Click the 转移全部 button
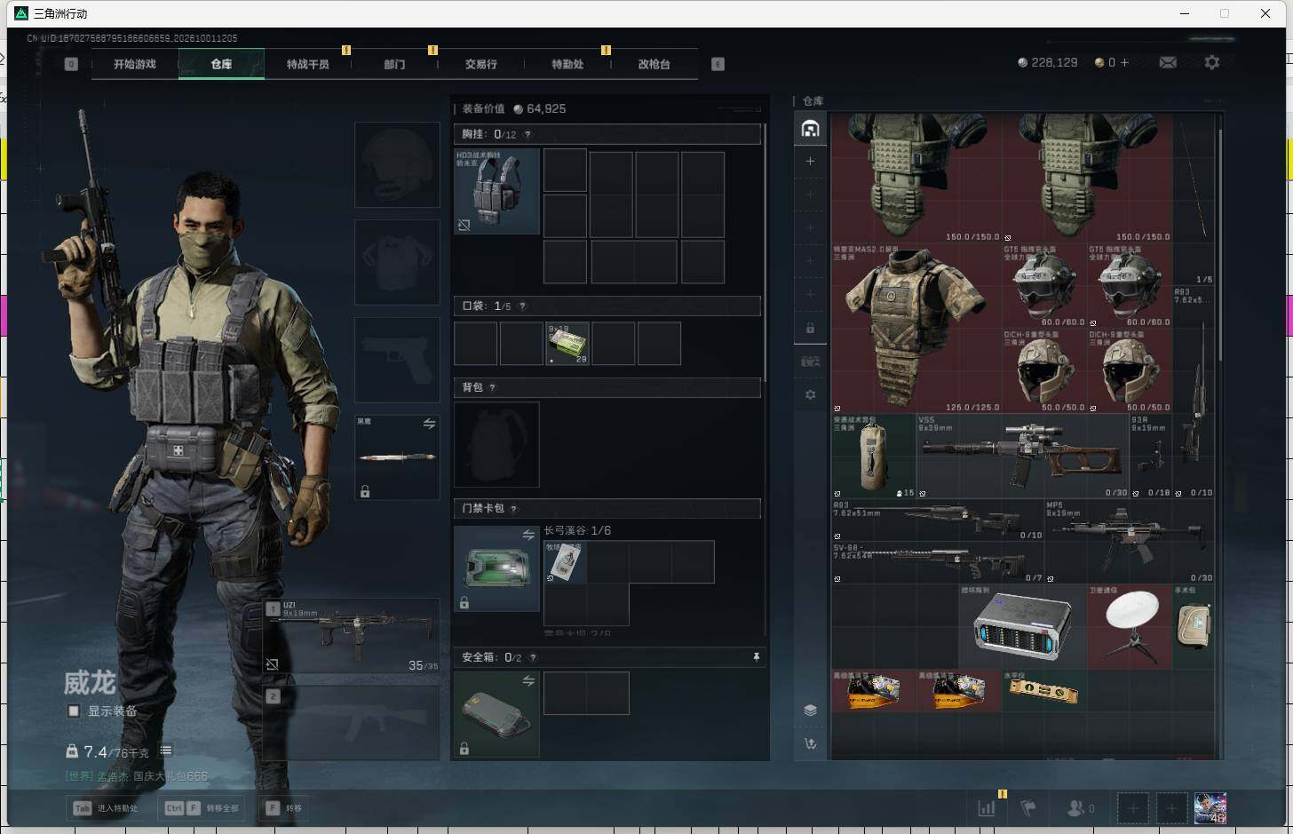1293x834 pixels. point(202,808)
